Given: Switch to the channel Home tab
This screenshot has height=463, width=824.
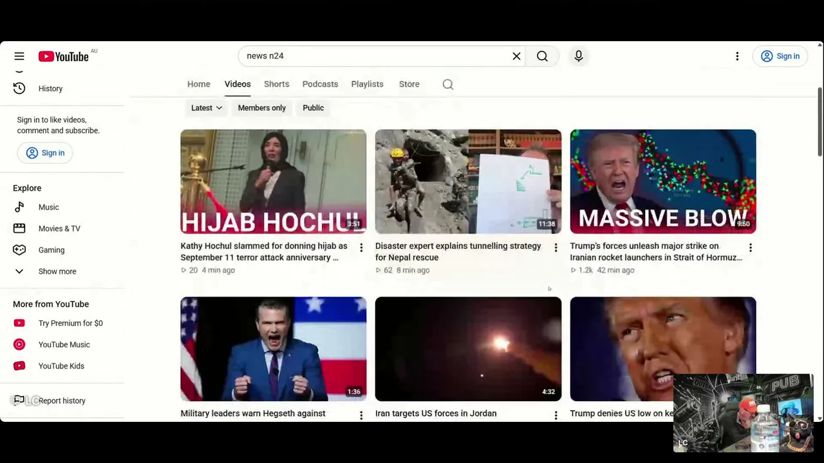Looking at the screenshot, I should click(198, 84).
